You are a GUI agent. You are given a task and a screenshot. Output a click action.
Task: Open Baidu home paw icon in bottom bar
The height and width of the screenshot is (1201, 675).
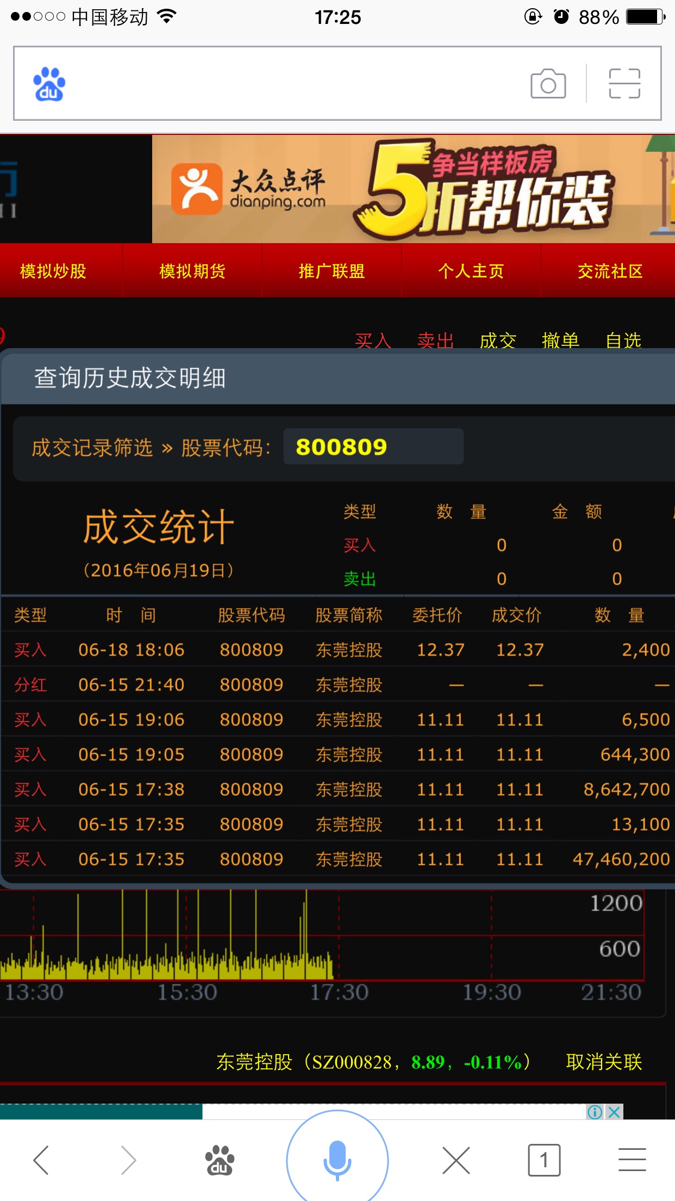(219, 1160)
